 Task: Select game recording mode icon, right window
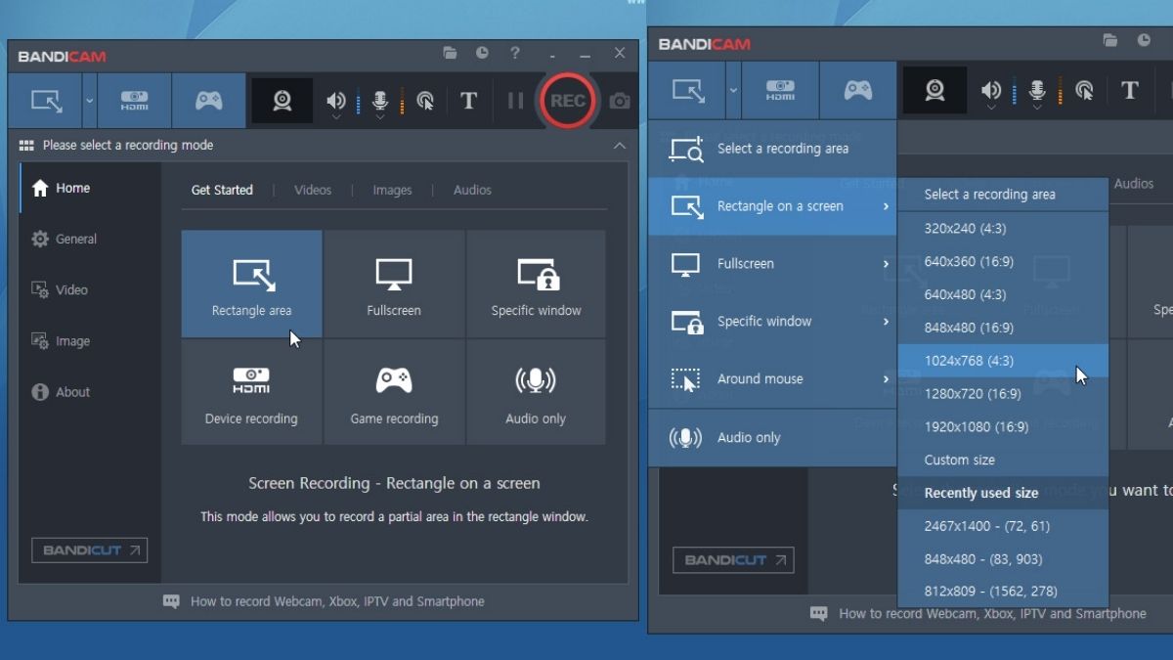(x=857, y=91)
